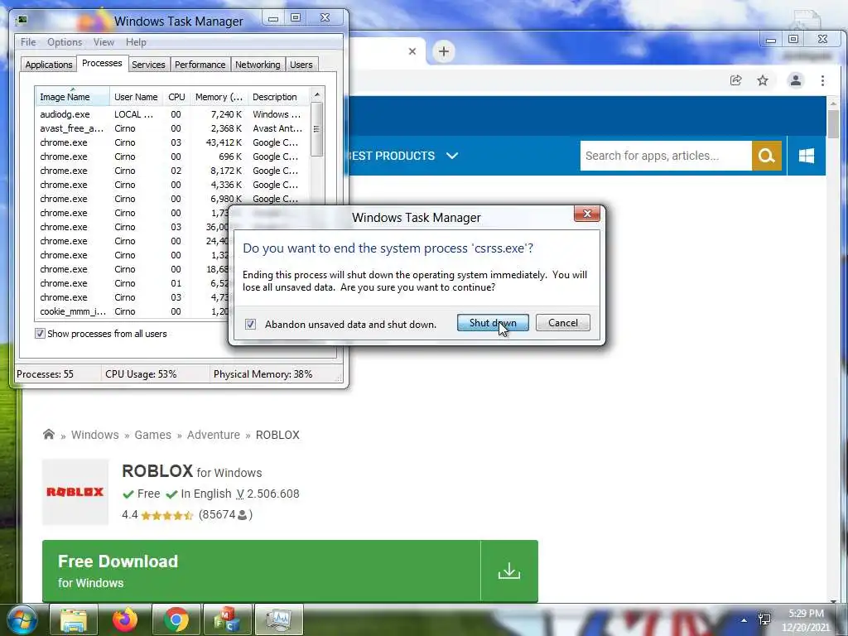Screen dimensions: 848x636
Task: Expand the BEST PRODUCTS dropdown chevron
Action: coord(452,156)
